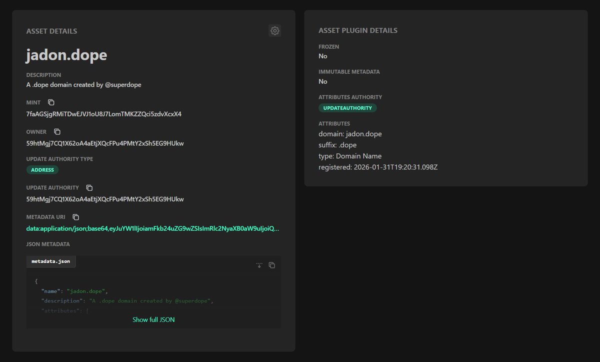The height and width of the screenshot is (362, 600).
Task: Click the domain: jadon.dope attribute
Action: [x=350, y=133]
